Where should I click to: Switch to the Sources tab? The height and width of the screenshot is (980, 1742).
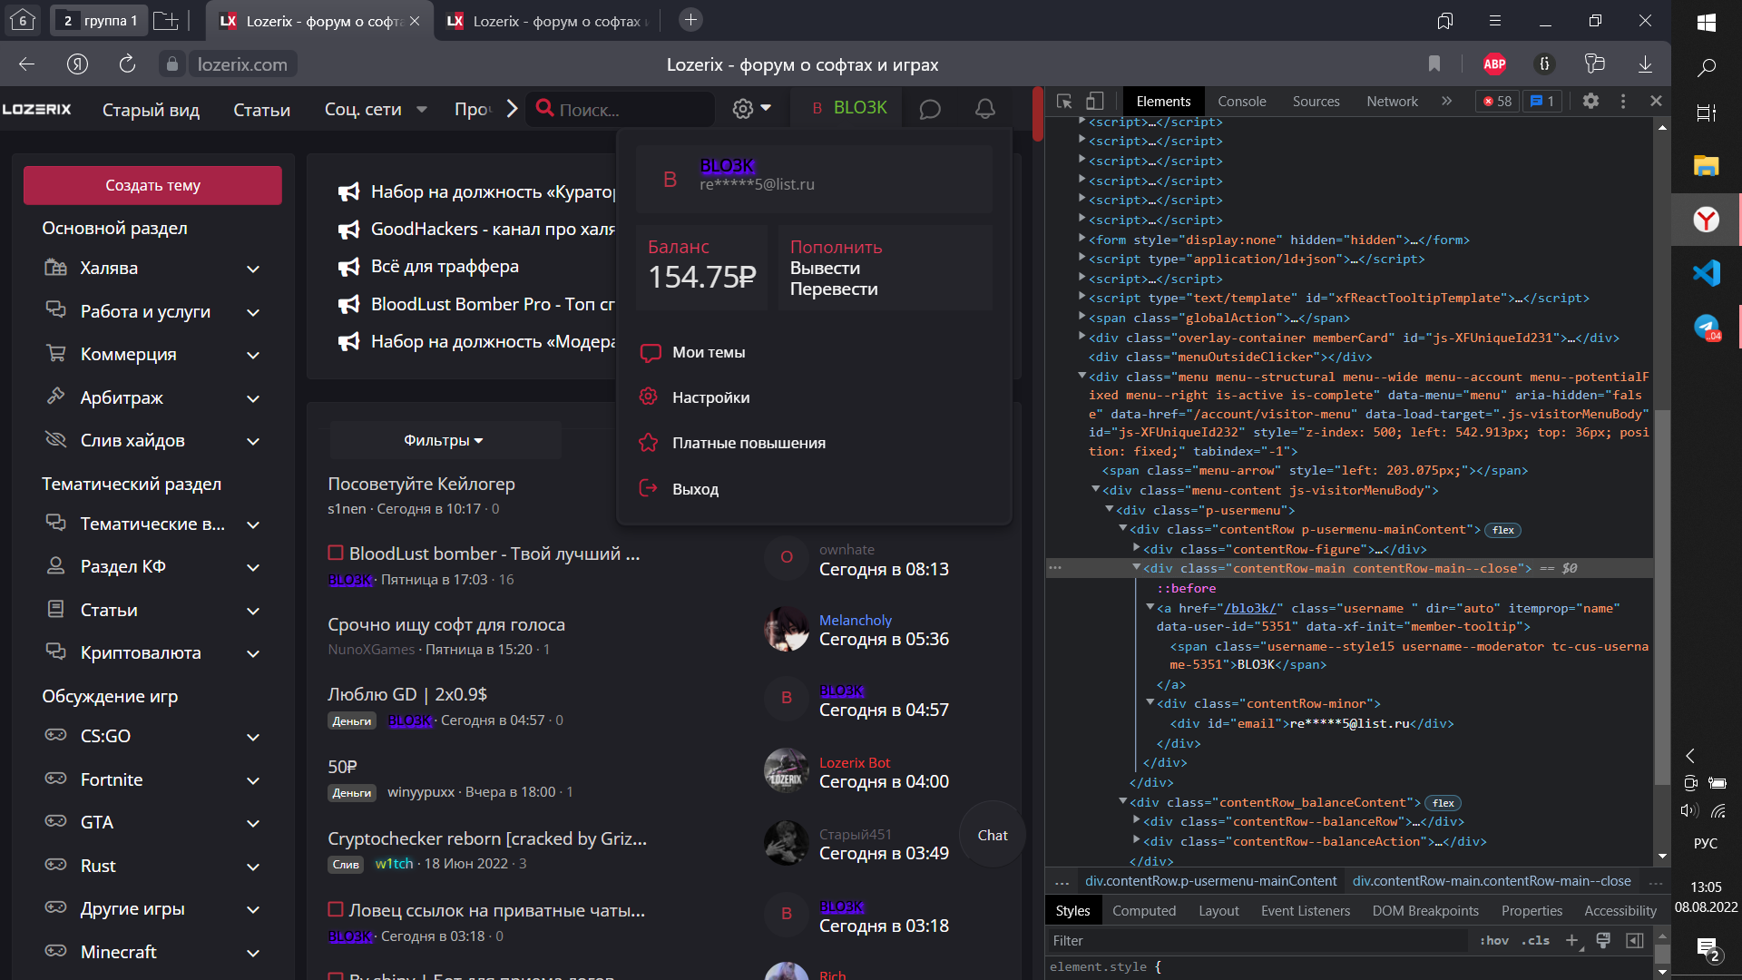[1316, 102]
